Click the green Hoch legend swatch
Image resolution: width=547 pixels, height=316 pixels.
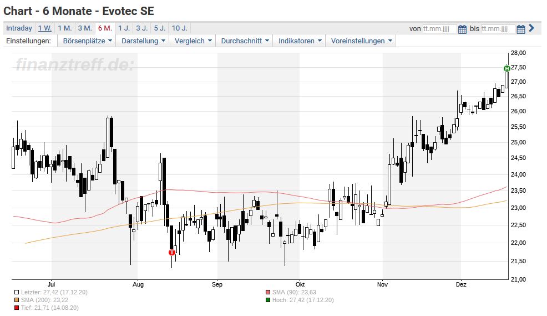tap(268, 300)
